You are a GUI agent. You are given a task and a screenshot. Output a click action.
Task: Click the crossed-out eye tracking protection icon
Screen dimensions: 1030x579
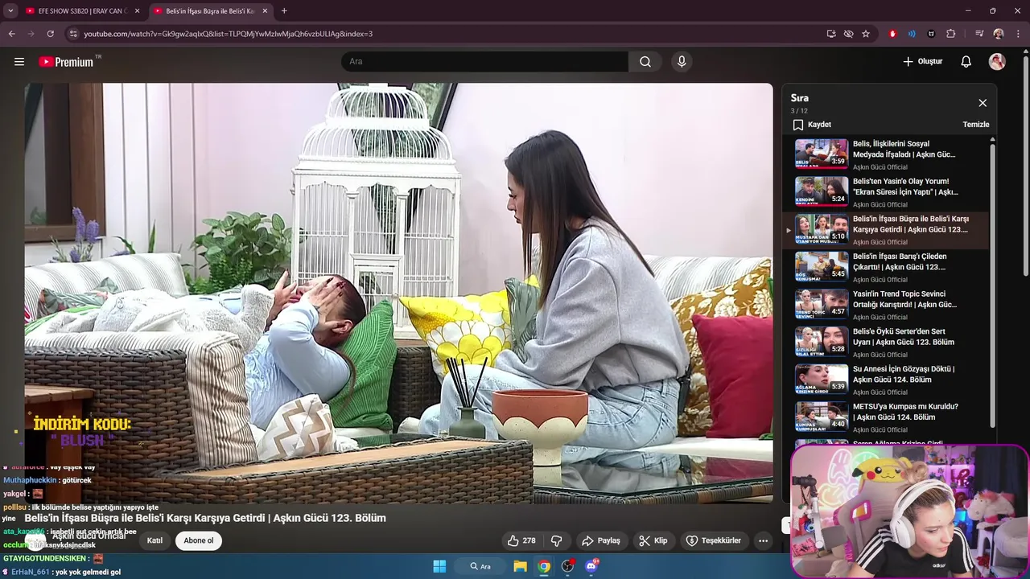(848, 34)
